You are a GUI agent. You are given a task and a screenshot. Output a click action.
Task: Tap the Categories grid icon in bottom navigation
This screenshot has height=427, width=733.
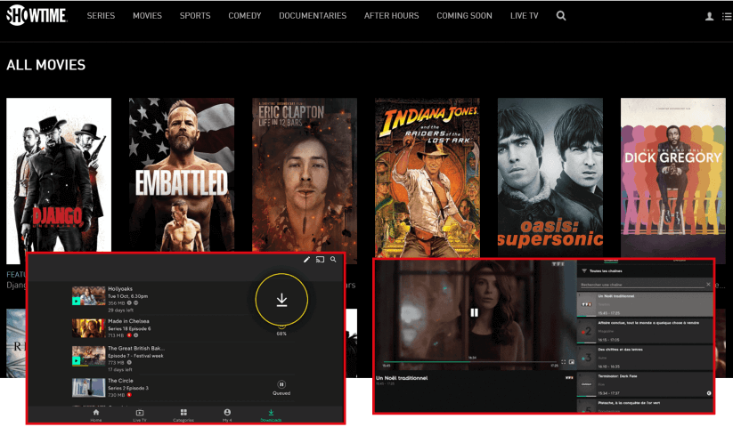183,413
